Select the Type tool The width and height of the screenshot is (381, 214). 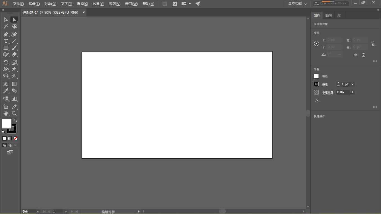tap(6, 41)
